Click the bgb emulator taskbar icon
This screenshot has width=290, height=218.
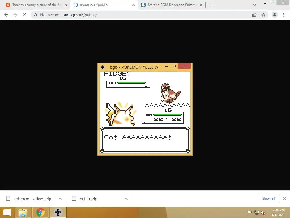(58, 212)
